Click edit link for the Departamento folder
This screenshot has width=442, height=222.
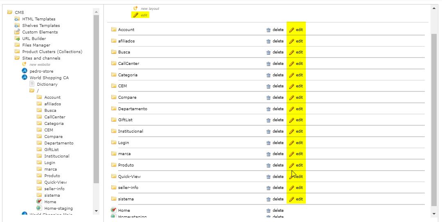[x=299, y=109]
